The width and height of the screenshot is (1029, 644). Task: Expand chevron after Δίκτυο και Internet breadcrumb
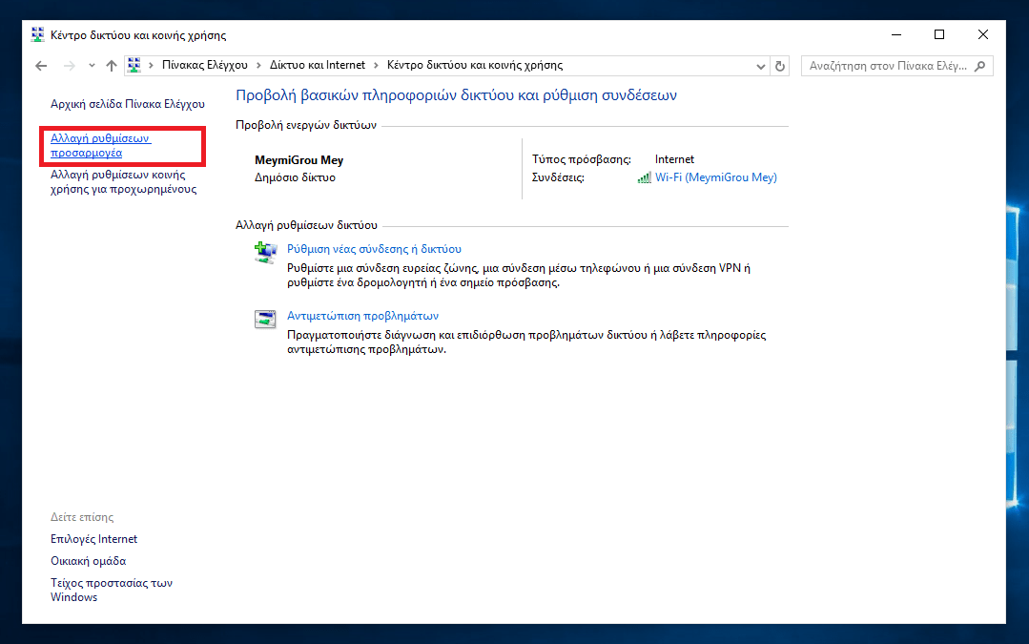click(x=375, y=66)
